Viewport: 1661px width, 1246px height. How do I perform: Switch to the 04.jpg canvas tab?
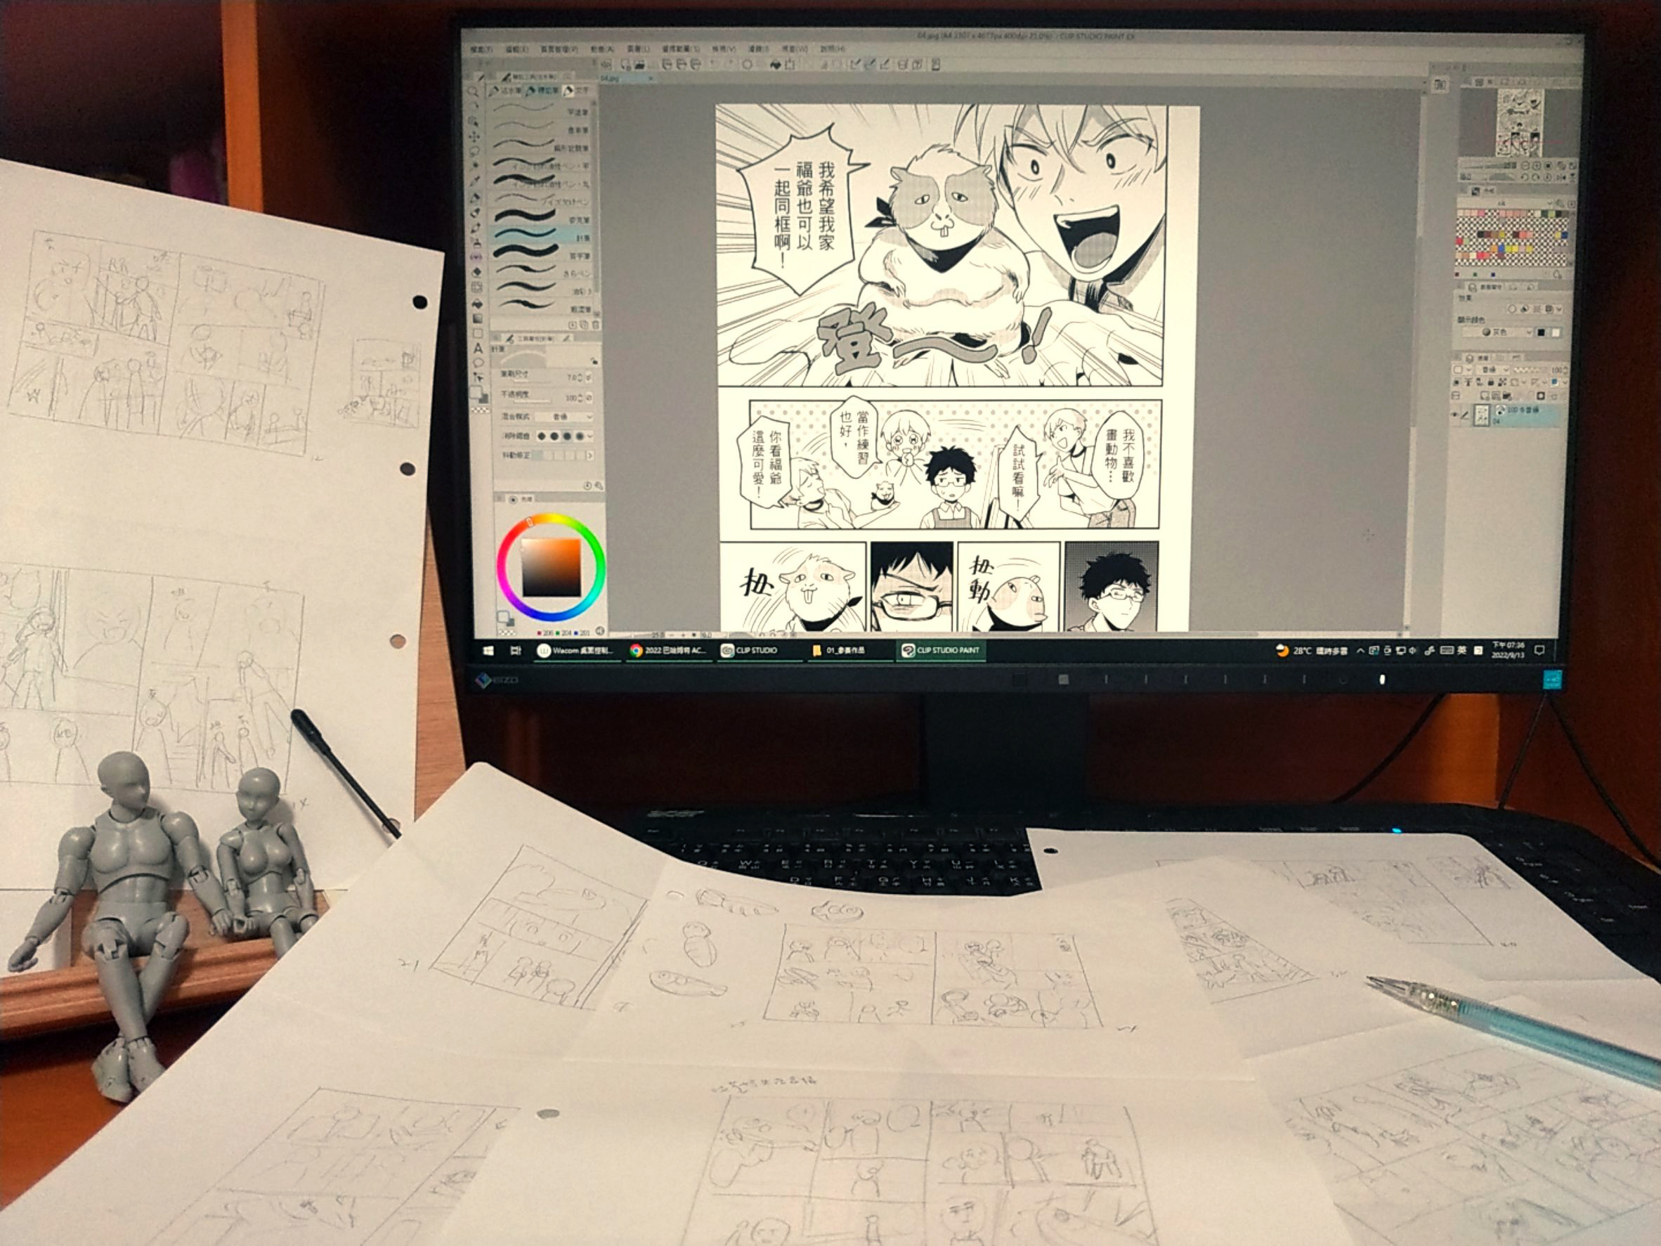(612, 77)
